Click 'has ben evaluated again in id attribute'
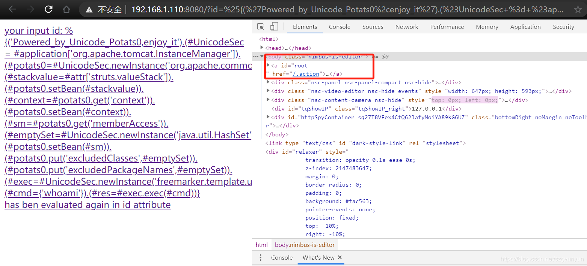This screenshot has width=587, height=266. tap(88, 205)
